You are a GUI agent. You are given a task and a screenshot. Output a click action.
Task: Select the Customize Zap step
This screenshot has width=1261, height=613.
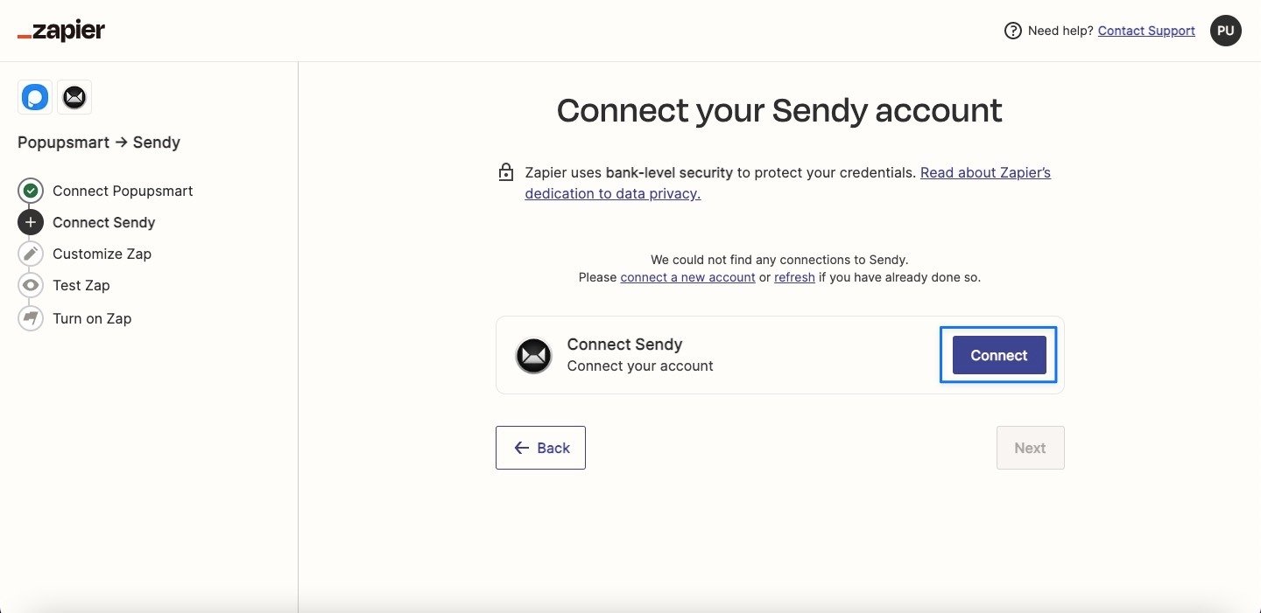pyautogui.click(x=102, y=254)
